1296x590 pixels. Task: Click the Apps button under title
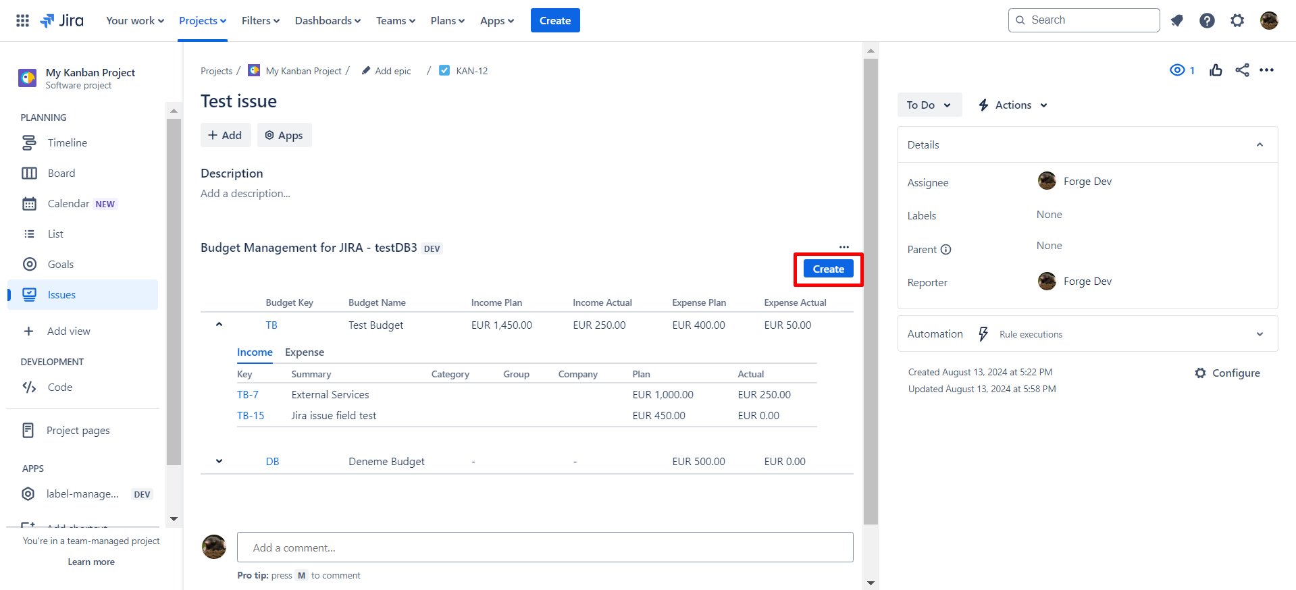[284, 135]
